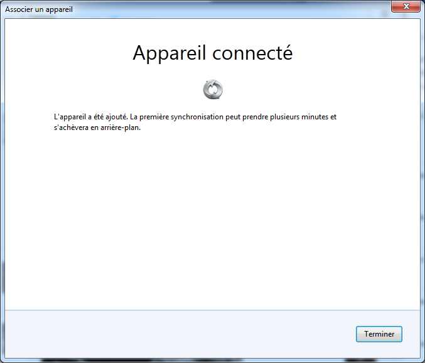Click the grey synchronisation arrows icon
The height and width of the screenshot is (363, 425).
213,89
